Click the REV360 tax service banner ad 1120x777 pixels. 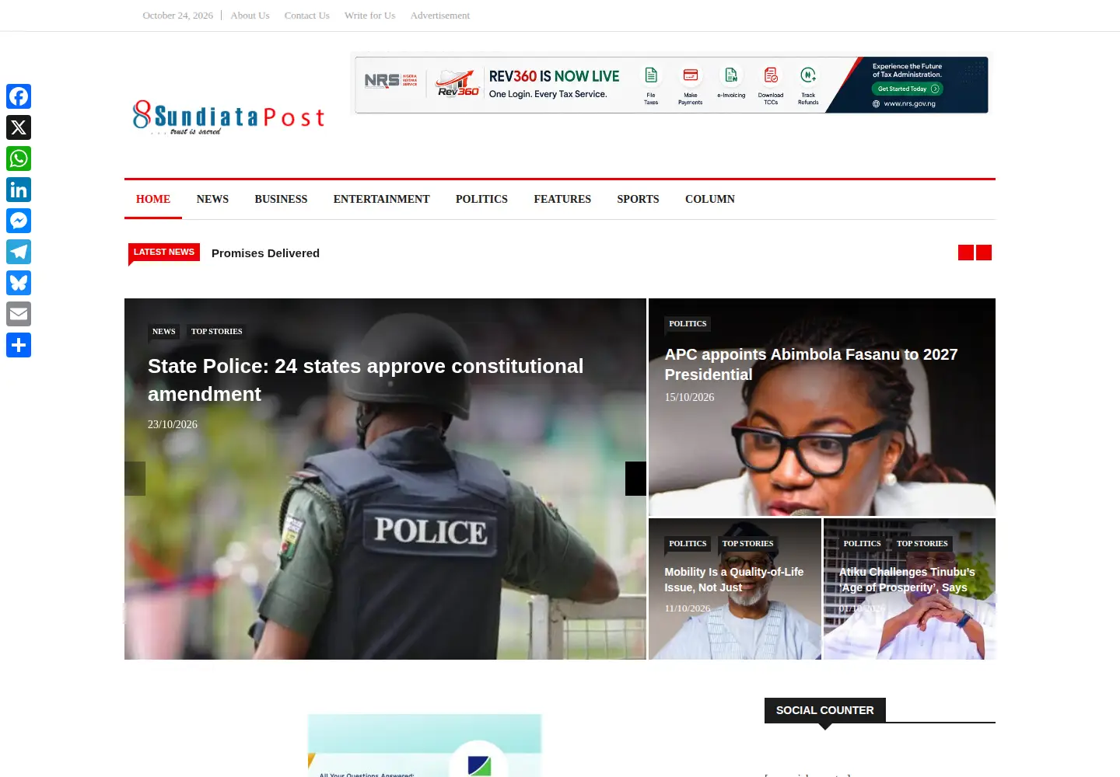click(672, 85)
